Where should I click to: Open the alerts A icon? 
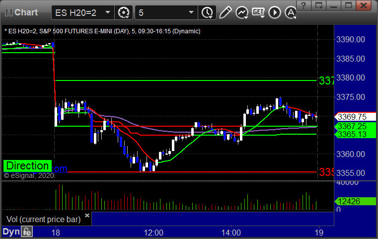coord(291,12)
